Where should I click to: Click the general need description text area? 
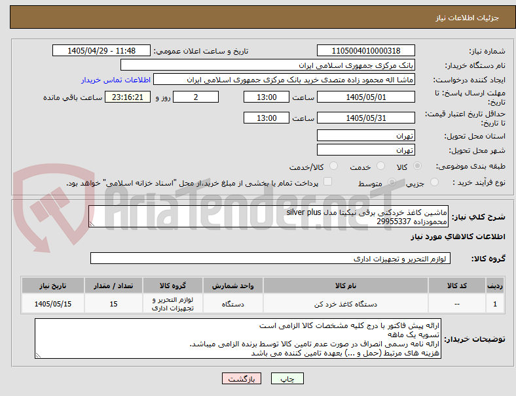coord(268,217)
